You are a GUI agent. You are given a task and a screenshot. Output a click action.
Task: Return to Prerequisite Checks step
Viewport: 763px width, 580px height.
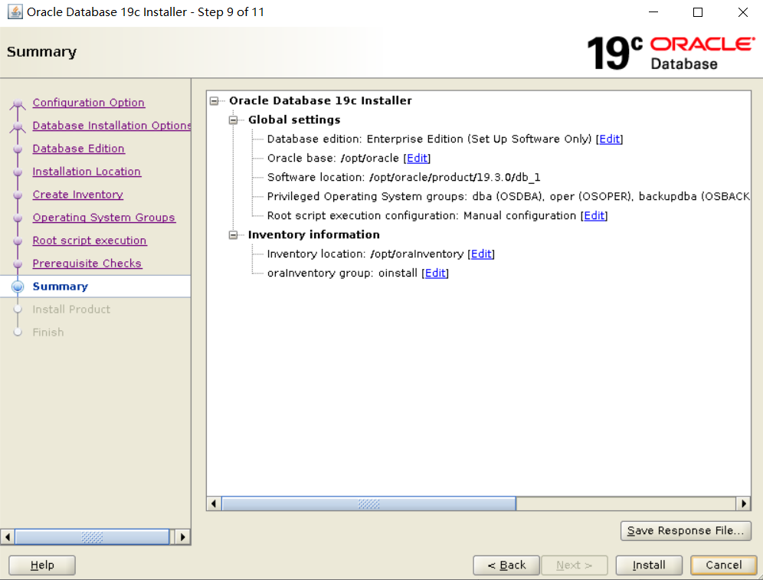87,264
